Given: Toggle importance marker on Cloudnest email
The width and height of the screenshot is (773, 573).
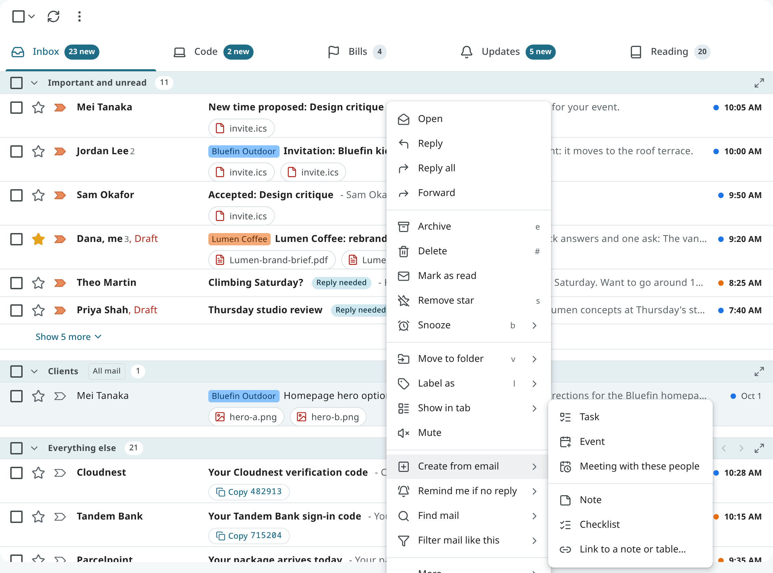Looking at the screenshot, I should 60,473.
